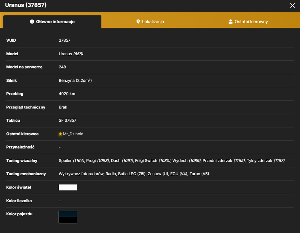
Task: Click the Kolor licznika row label
Action: click(19, 201)
